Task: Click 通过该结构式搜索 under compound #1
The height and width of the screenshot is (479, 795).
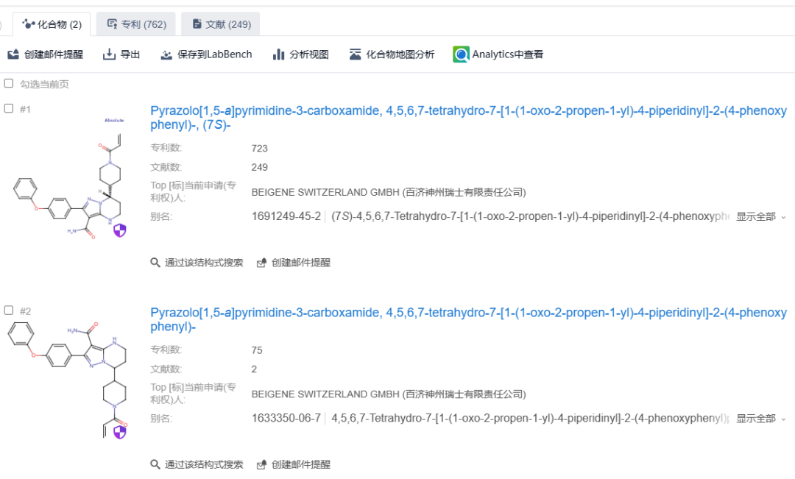Action: click(197, 263)
